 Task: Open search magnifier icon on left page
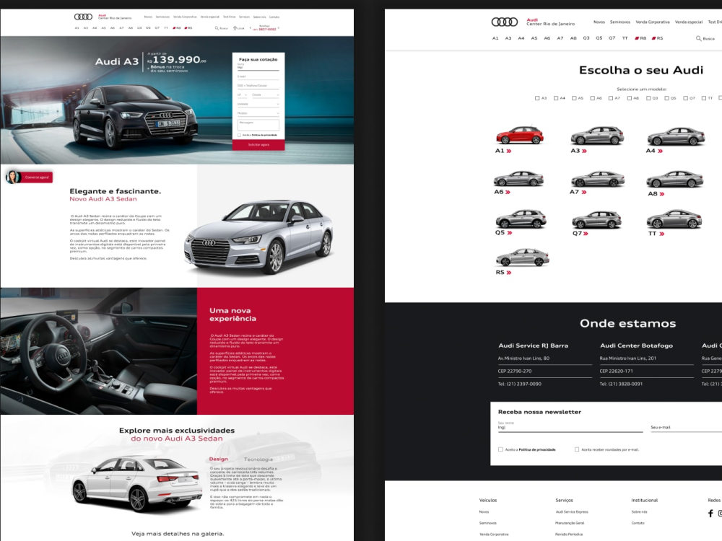pyautogui.click(x=217, y=28)
